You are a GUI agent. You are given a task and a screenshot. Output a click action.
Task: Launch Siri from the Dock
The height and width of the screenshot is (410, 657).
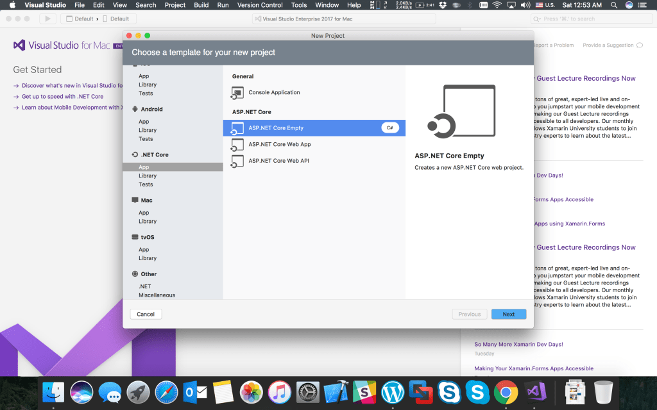[x=81, y=393]
